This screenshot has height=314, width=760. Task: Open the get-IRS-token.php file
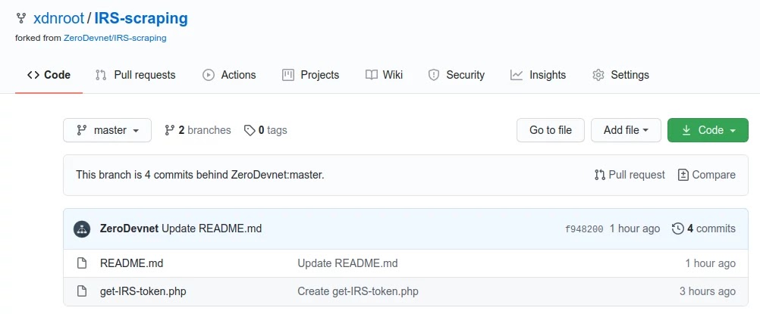[x=143, y=291]
